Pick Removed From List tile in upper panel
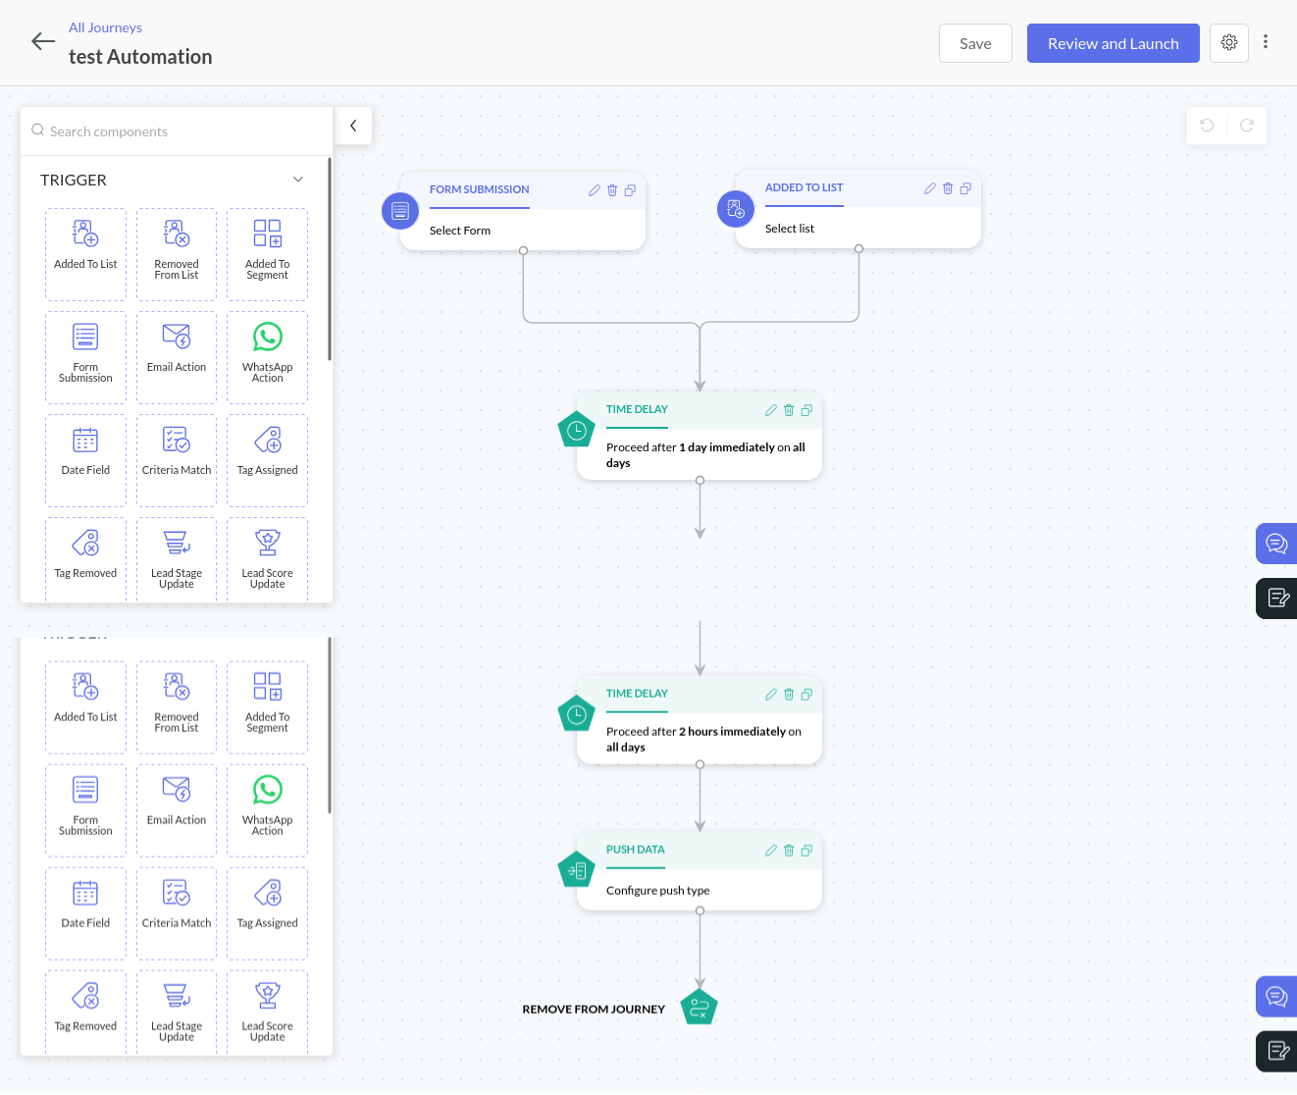 pos(177,254)
